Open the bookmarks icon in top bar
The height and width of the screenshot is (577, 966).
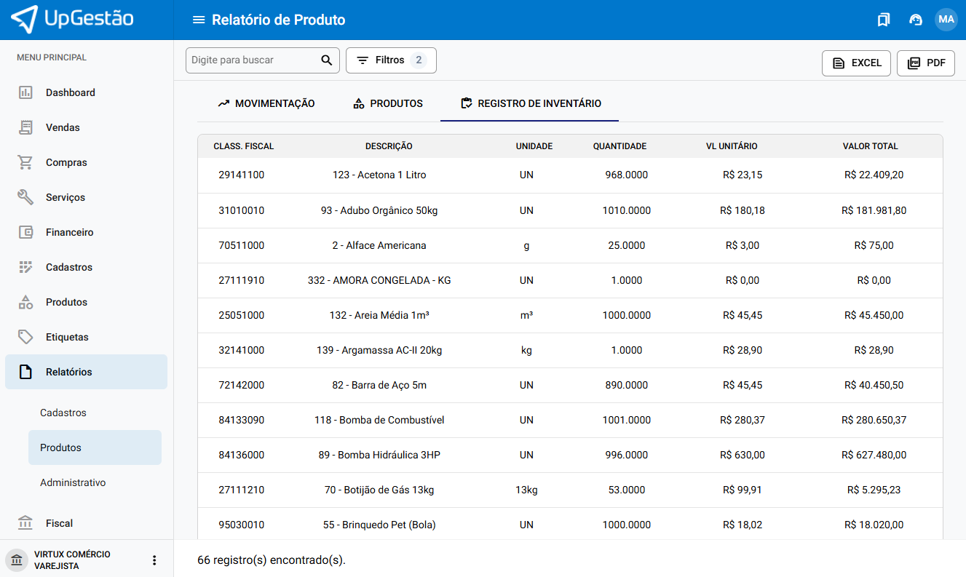(884, 20)
